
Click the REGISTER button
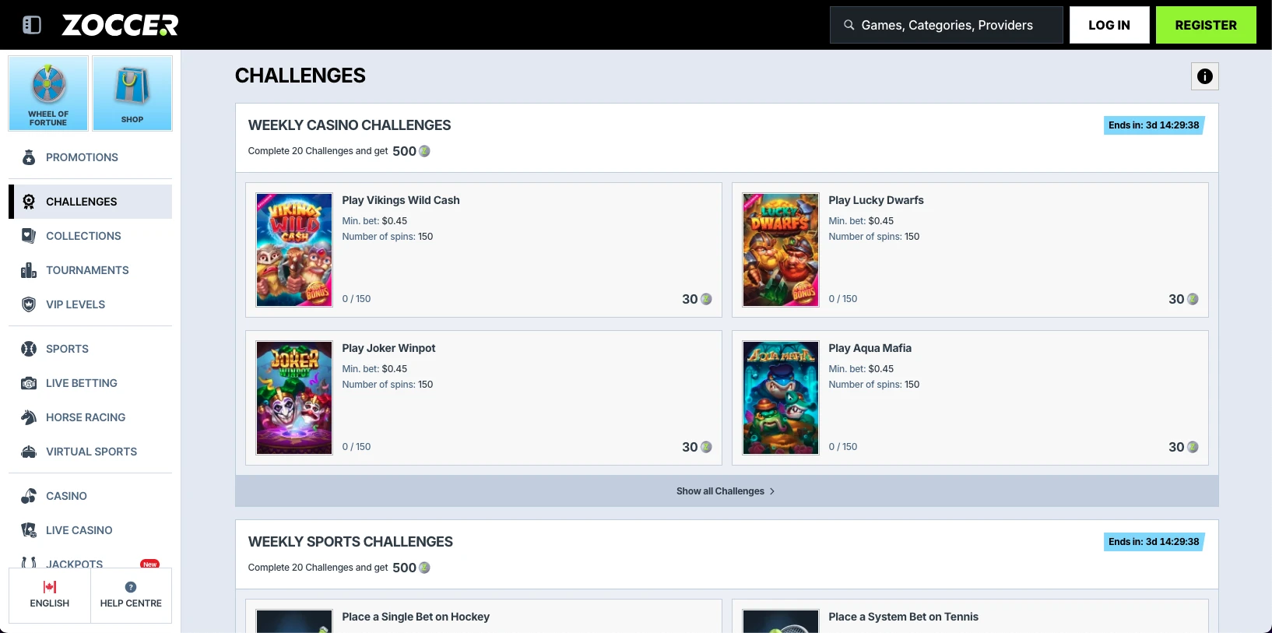click(1206, 25)
